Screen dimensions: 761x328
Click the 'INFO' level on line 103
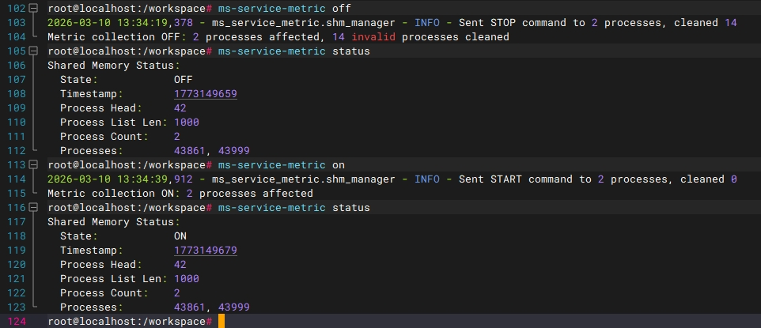tap(426, 22)
